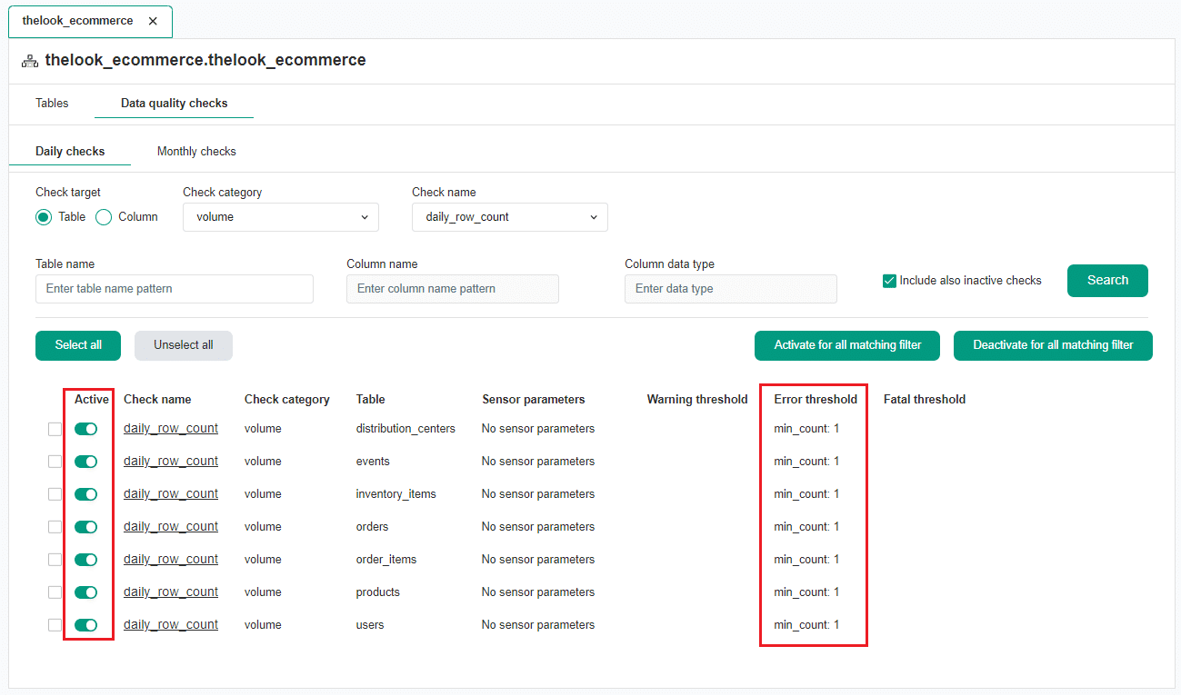Toggle Active switch for products

point(86,592)
